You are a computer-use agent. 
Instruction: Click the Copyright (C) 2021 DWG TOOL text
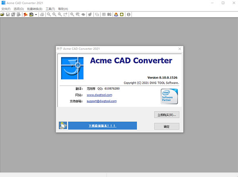click(x=151, y=83)
